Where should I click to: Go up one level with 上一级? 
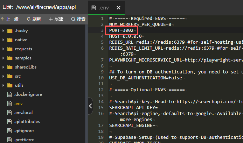pyautogui.click(x=10, y=19)
